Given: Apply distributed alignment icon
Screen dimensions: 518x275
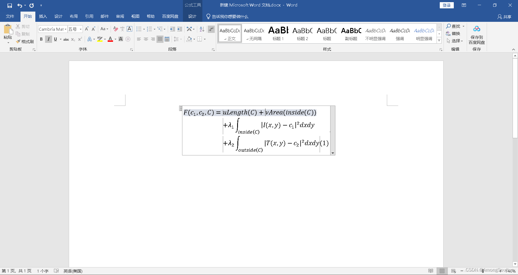Looking at the screenshot, I should point(167,39).
